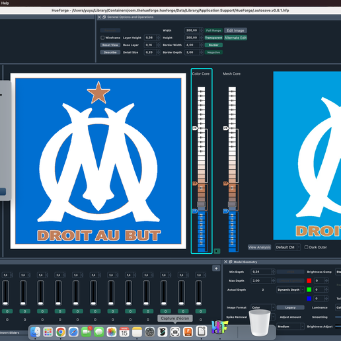The width and height of the screenshot is (341, 341).
Task: Tick the Dark Outer checkbox
Action: (x=306, y=247)
